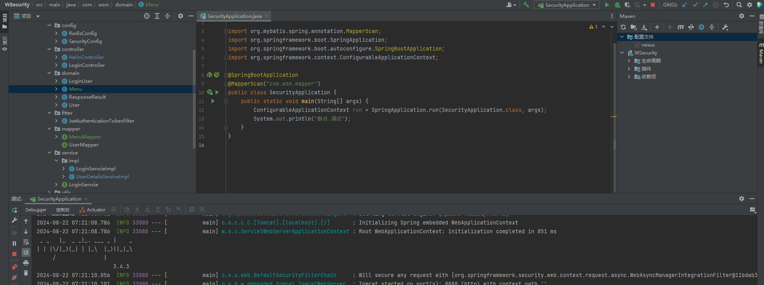Open Git update project blue arrow
This screenshot has height=285, width=764.
click(x=685, y=5)
